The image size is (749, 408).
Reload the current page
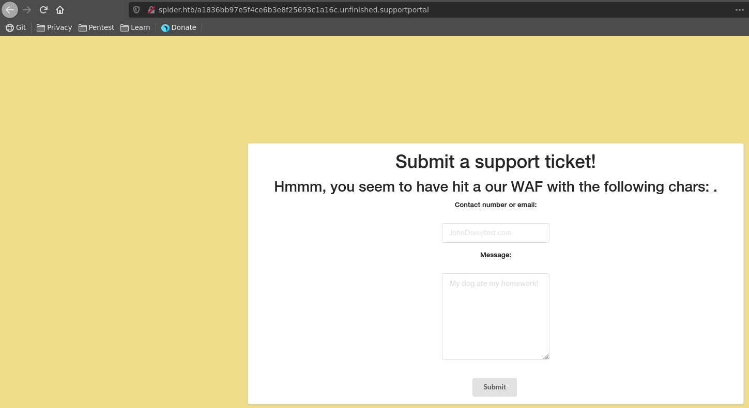click(43, 10)
